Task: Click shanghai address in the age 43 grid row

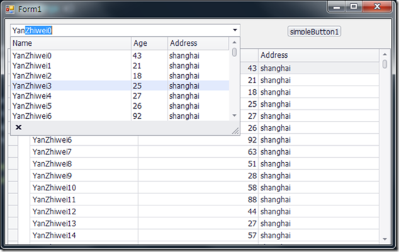Action: point(318,68)
